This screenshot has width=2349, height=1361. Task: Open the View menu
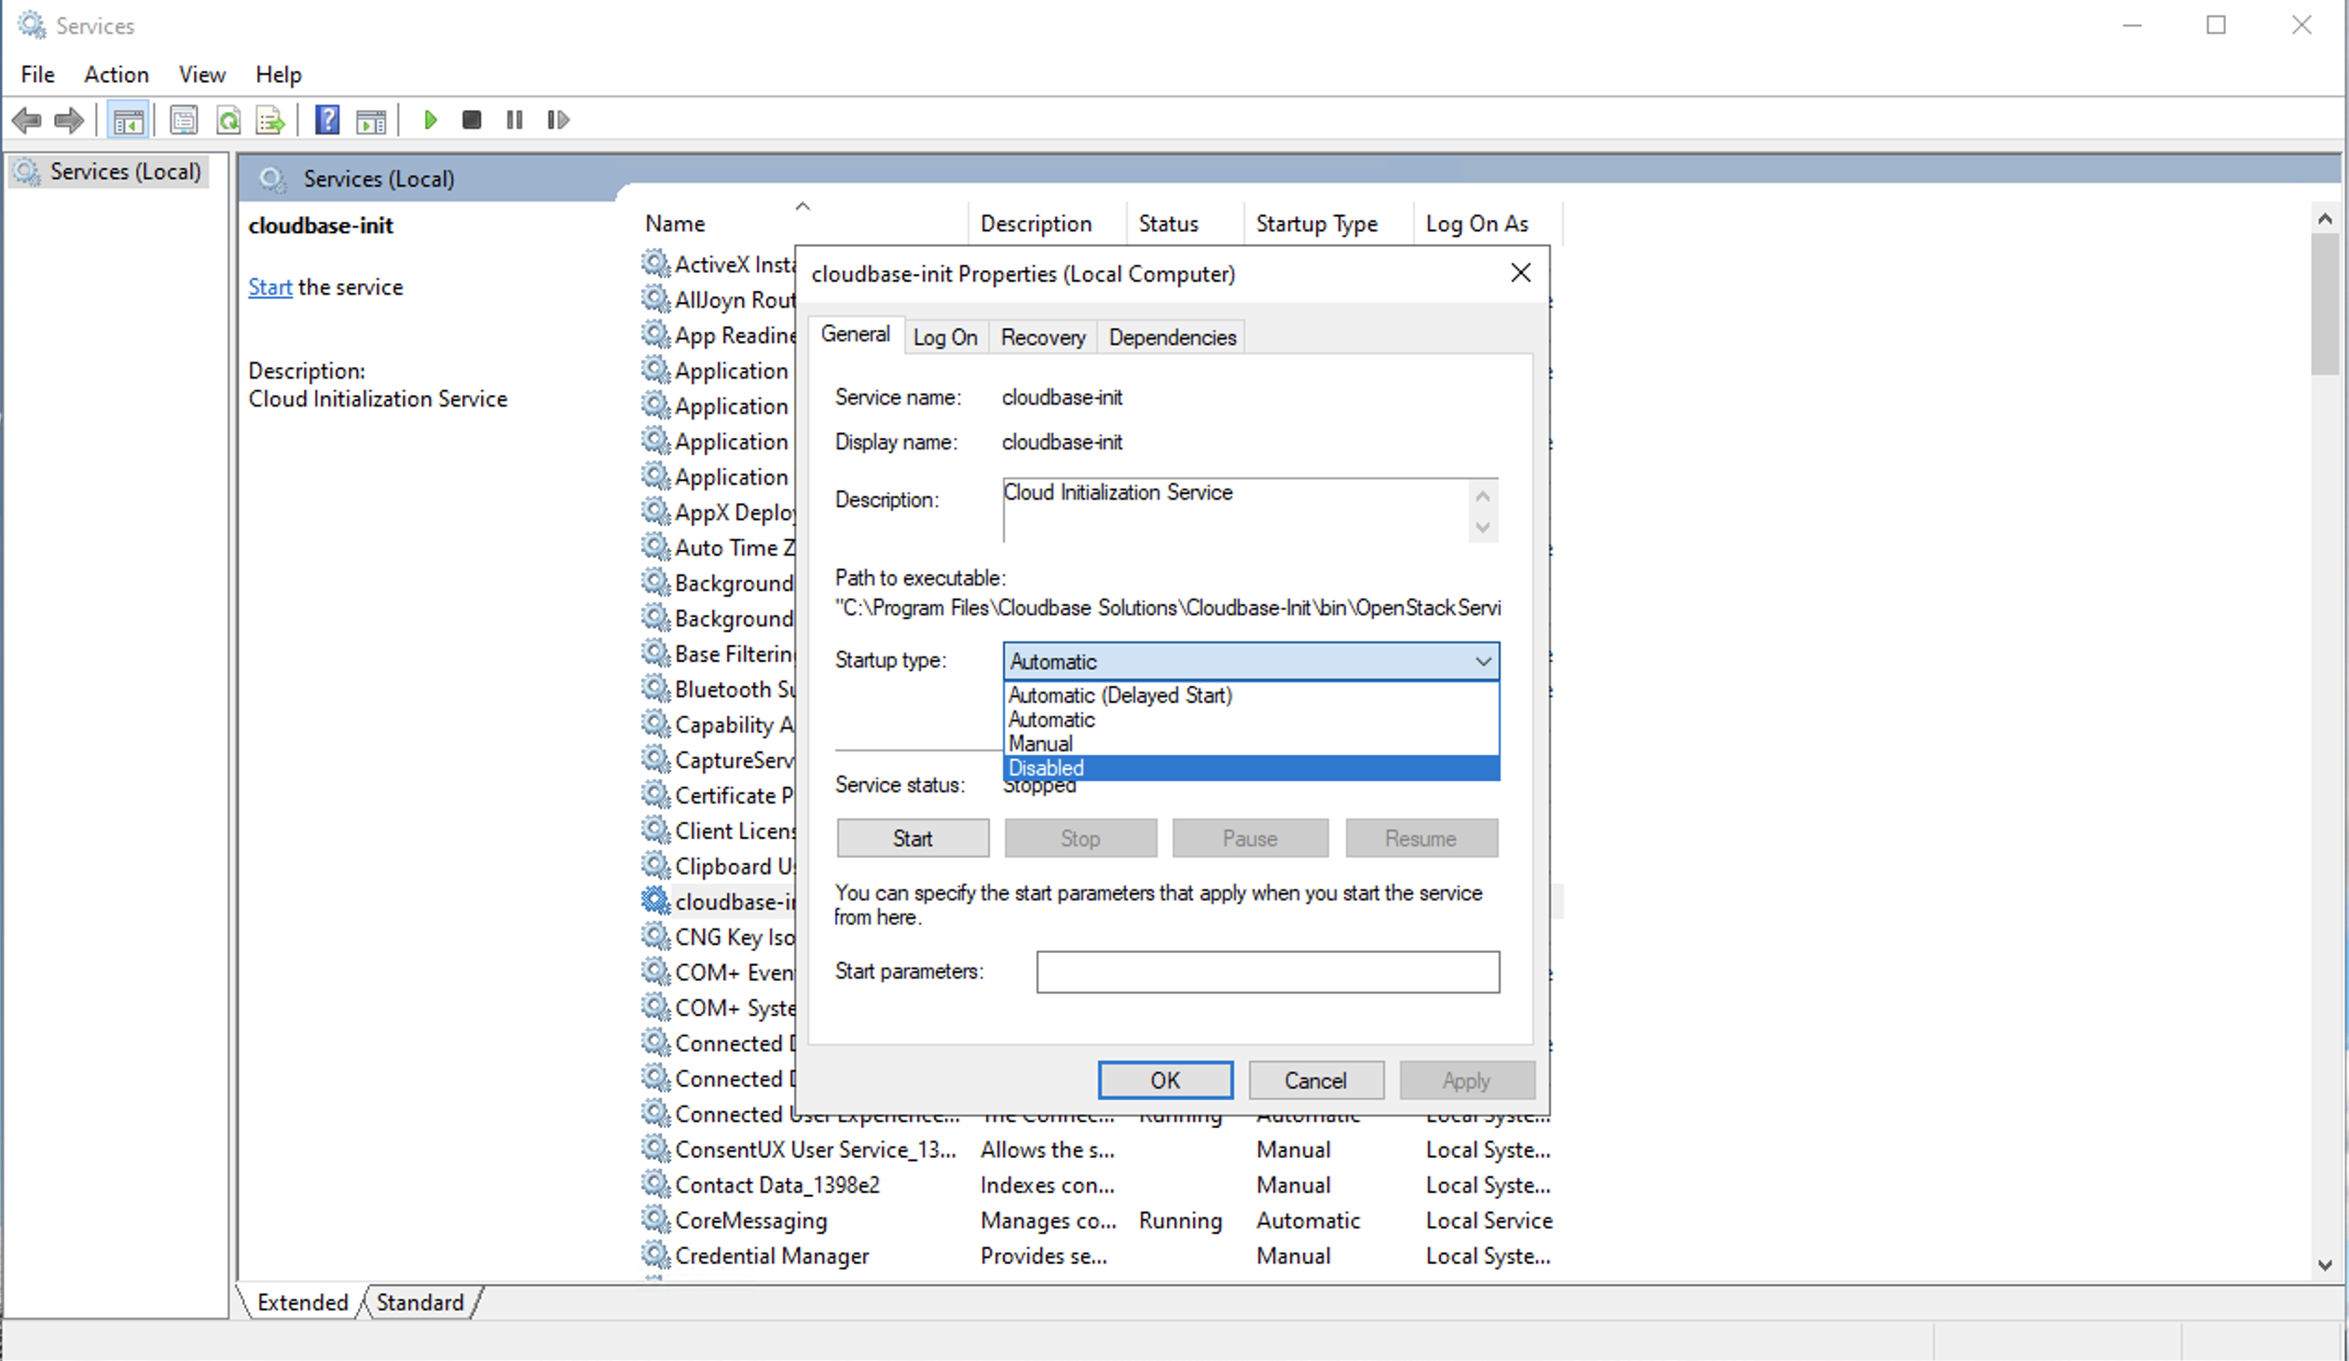202,75
